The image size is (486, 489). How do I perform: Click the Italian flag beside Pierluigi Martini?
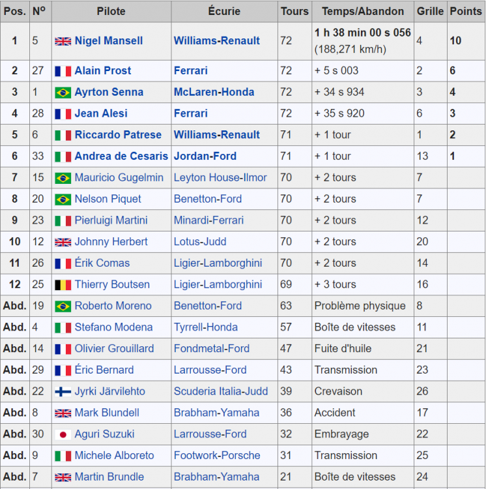(x=63, y=221)
